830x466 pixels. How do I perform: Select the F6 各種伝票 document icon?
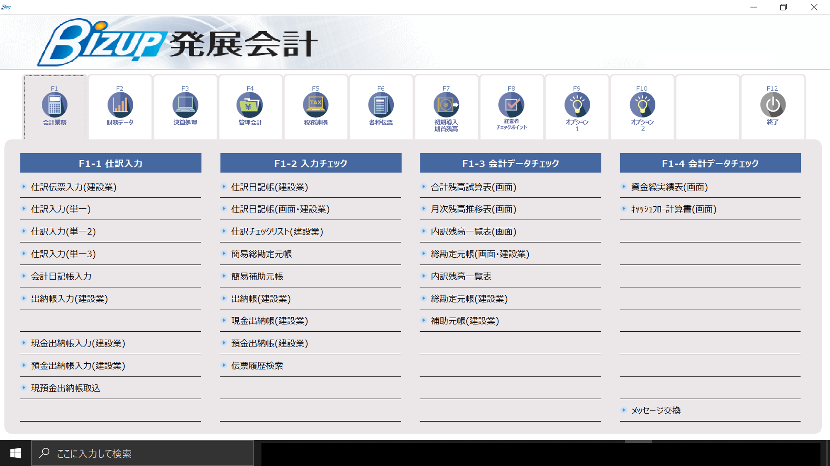click(x=381, y=105)
